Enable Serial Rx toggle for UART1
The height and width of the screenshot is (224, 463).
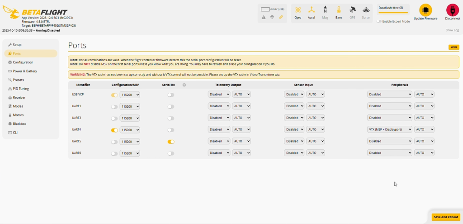click(170, 107)
